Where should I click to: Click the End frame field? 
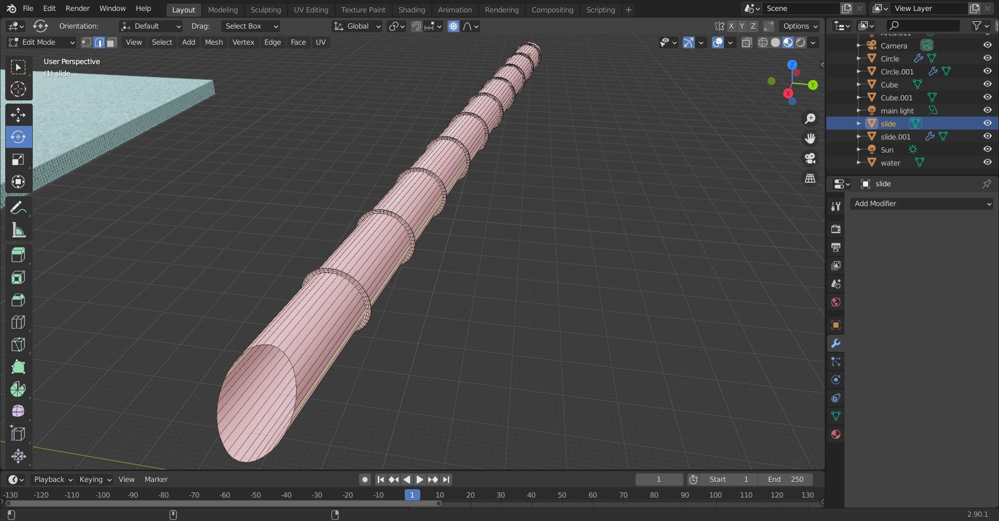tap(785, 479)
